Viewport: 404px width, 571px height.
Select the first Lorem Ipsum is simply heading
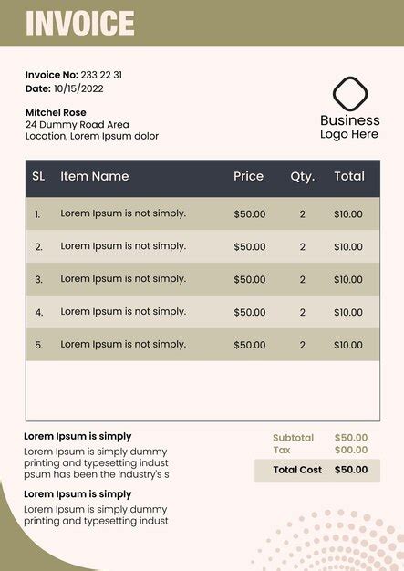click(78, 436)
